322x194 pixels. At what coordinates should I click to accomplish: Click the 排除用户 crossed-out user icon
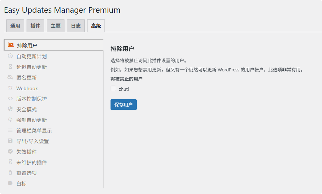[11, 45]
